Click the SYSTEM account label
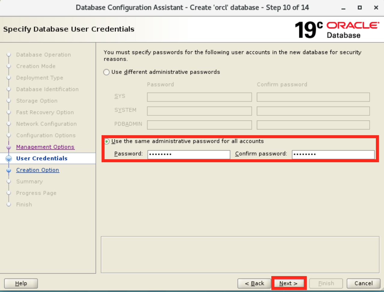The width and height of the screenshot is (384, 292). point(125,110)
